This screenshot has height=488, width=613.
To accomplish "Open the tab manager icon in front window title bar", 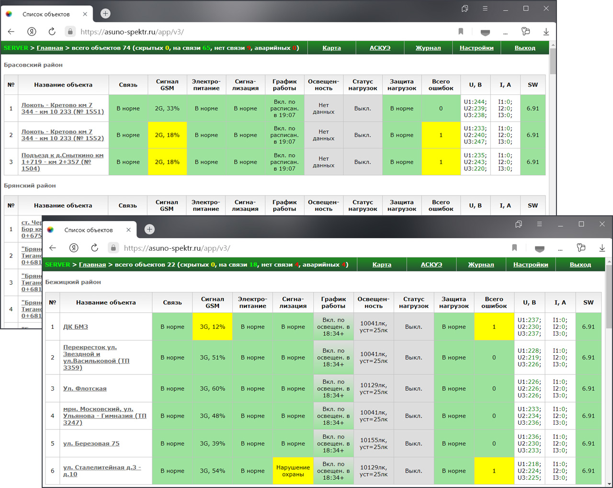I will pos(518,224).
